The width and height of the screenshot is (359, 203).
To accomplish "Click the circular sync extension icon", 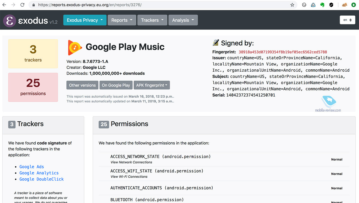I will [304, 5].
